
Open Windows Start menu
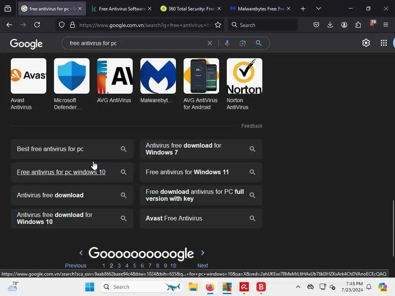89,287
